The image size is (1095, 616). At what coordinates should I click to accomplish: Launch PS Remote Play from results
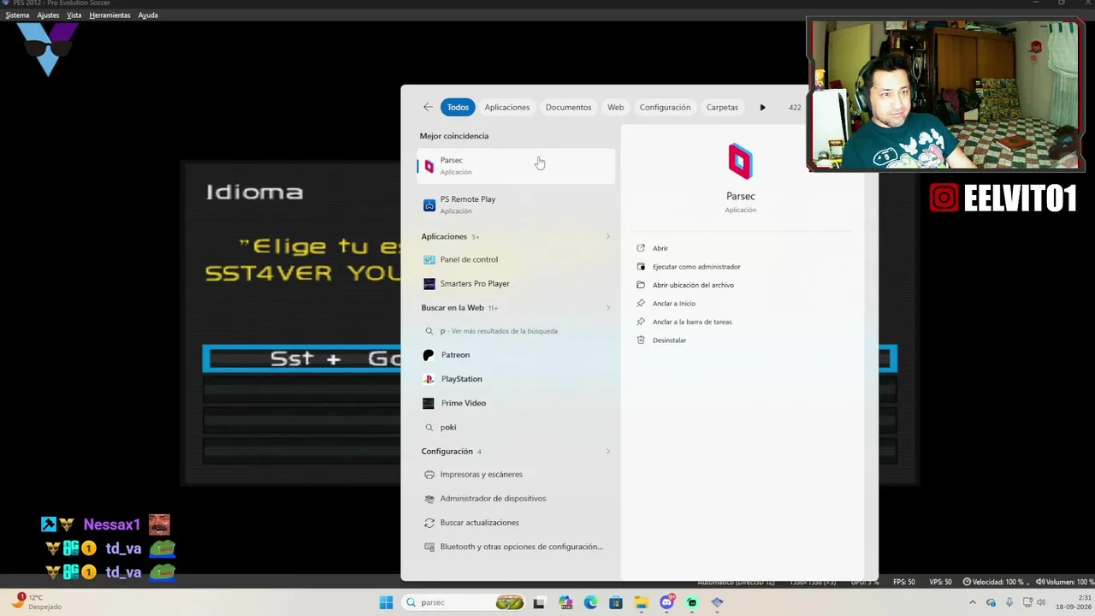(x=516, y=204)
